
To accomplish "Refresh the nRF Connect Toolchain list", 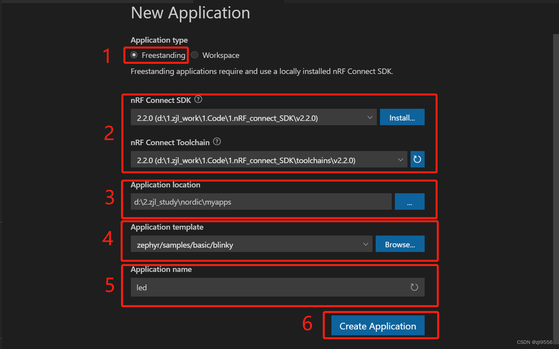I will tap(418, 159).
